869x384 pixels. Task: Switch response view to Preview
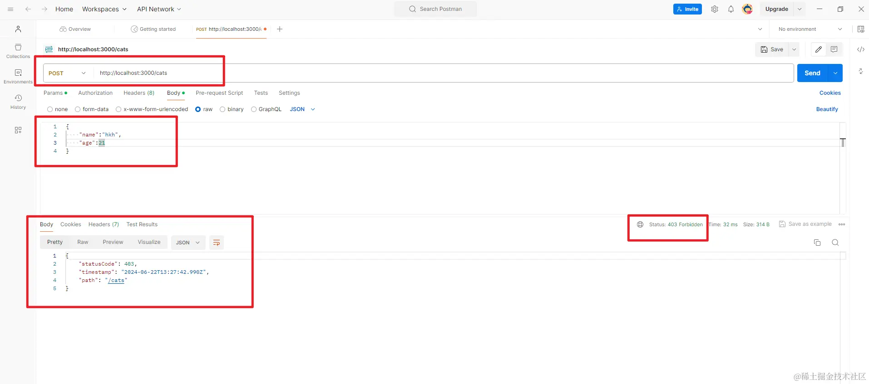pos(113,242)
